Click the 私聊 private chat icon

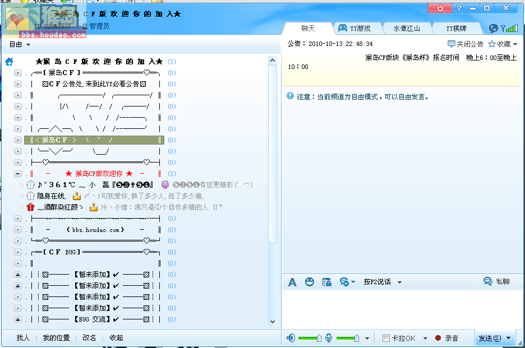click(488, 281)
